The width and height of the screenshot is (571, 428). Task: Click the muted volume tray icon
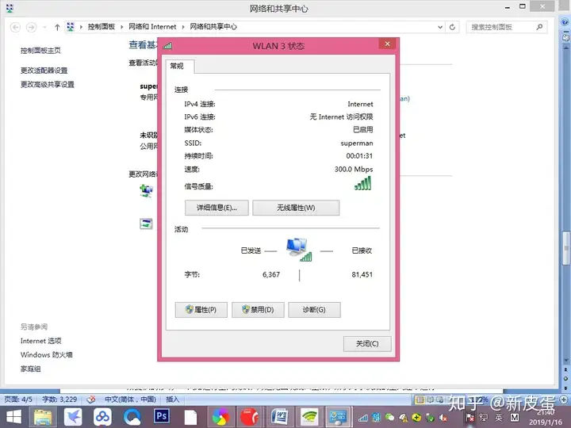pos(443,418)
